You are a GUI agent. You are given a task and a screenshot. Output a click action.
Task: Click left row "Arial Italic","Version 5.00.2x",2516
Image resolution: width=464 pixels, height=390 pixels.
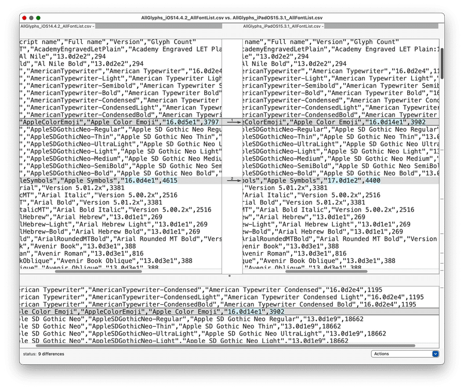coord(121,195)
